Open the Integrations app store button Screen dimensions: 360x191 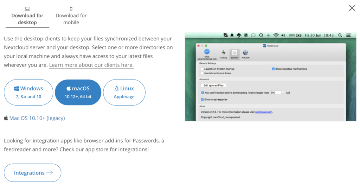click(x=33, y=173)
